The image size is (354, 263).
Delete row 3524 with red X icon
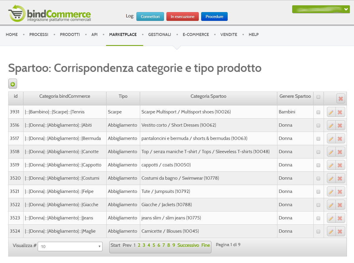(x=340, y=231)
